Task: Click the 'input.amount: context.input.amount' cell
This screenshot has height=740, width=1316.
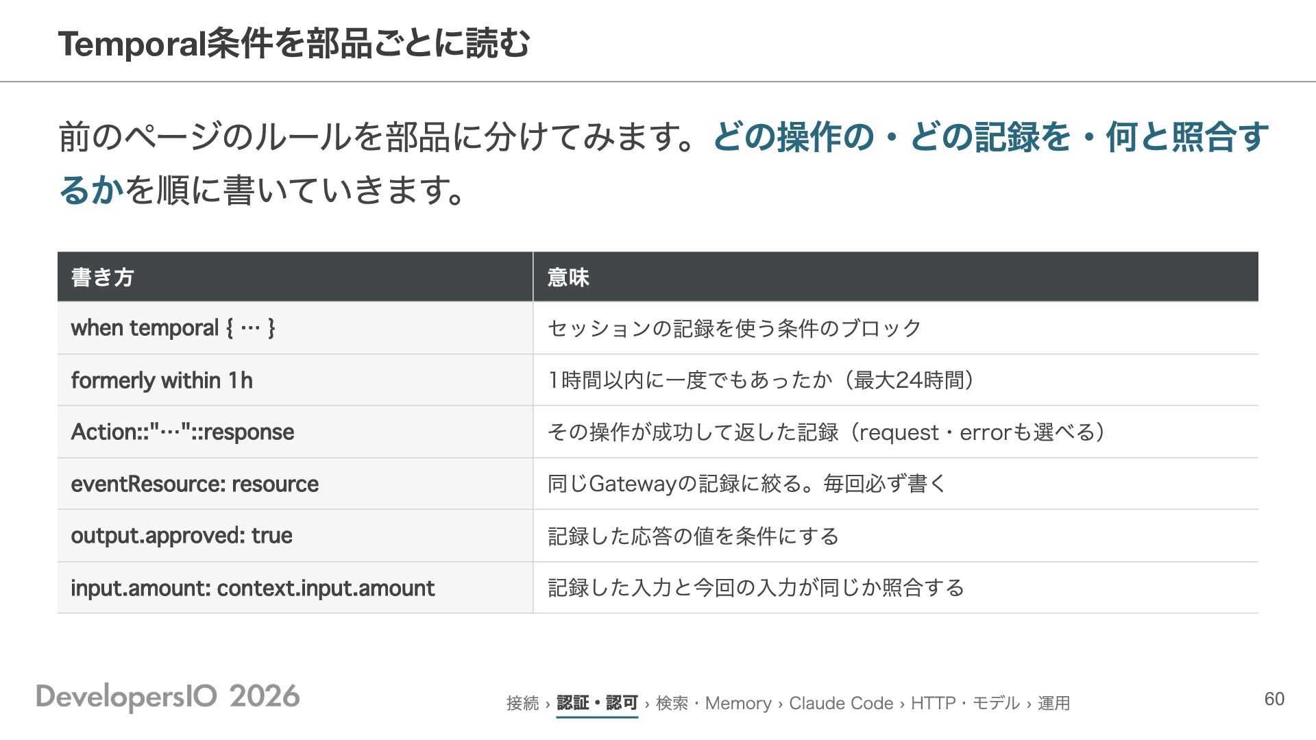Action: (295, 588)
